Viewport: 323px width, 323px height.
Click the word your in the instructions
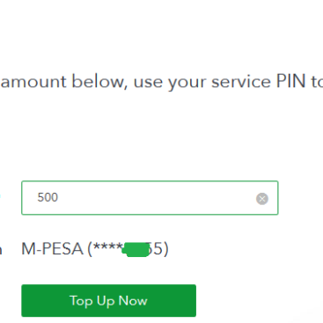pos(187,83)
